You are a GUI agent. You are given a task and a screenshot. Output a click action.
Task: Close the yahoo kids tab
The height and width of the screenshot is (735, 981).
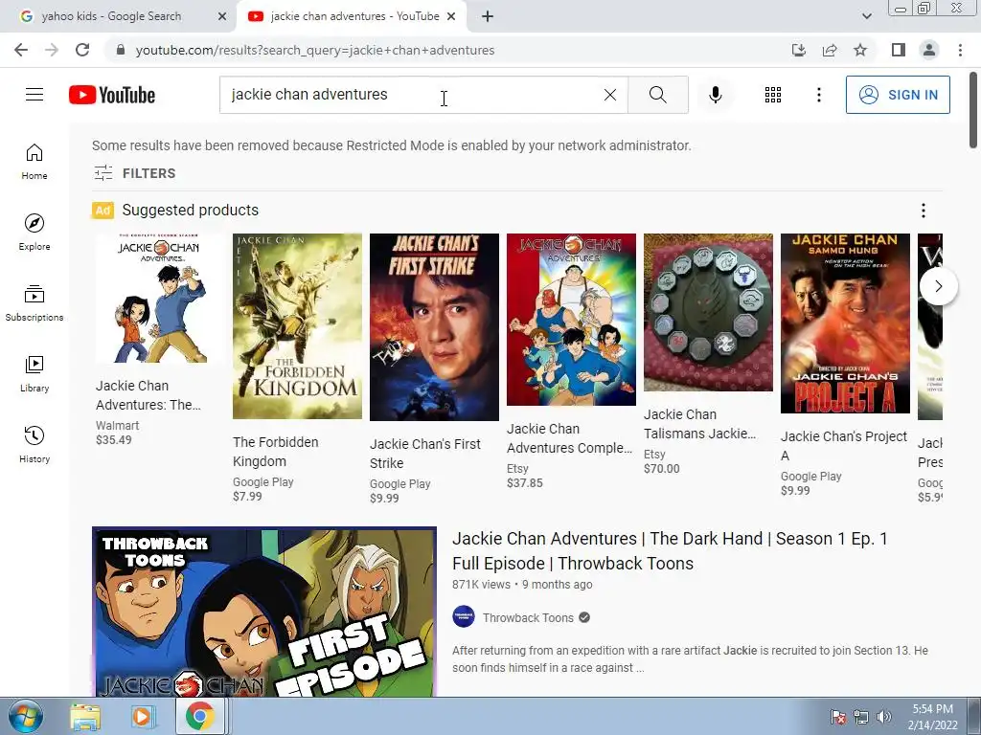222,16
